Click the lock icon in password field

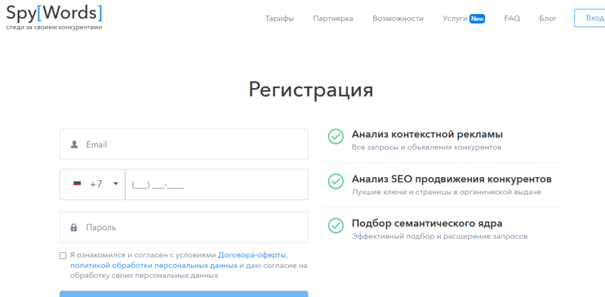pyautogui.click(x=74, y=227)
